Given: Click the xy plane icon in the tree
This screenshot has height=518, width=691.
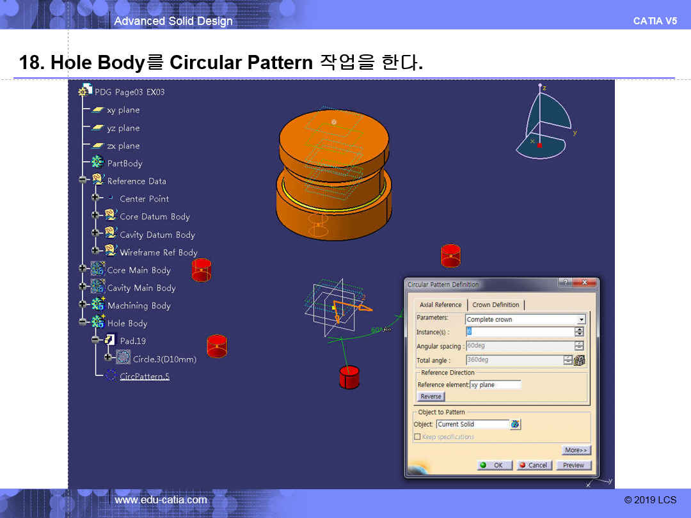Looking at the screenshot, I should [x=98, y=110].
